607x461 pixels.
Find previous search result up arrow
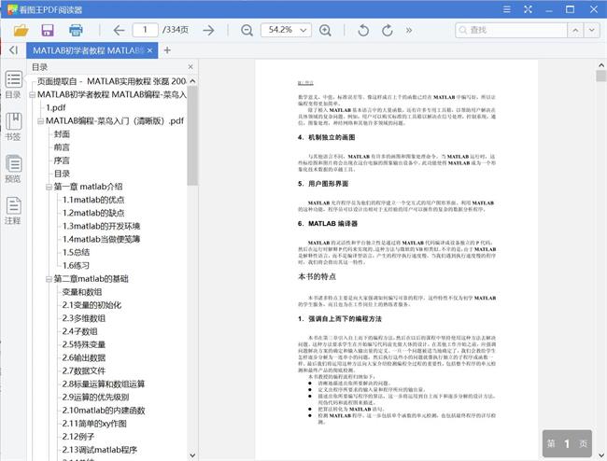tap(575, 30)
